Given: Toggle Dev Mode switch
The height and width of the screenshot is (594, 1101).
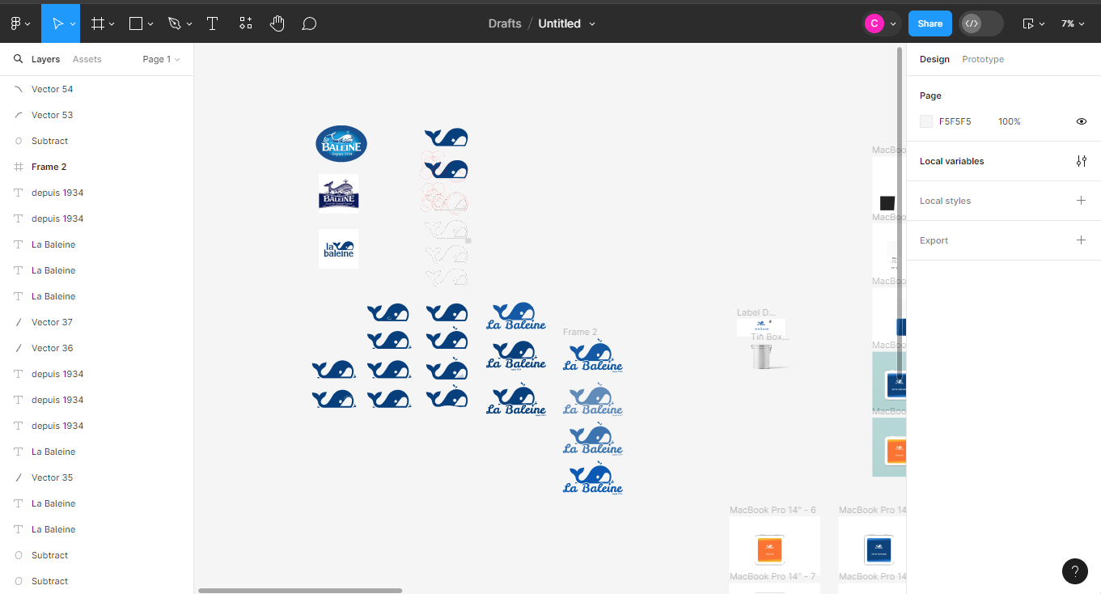Looking at the screenshot, I should point(980,23).
